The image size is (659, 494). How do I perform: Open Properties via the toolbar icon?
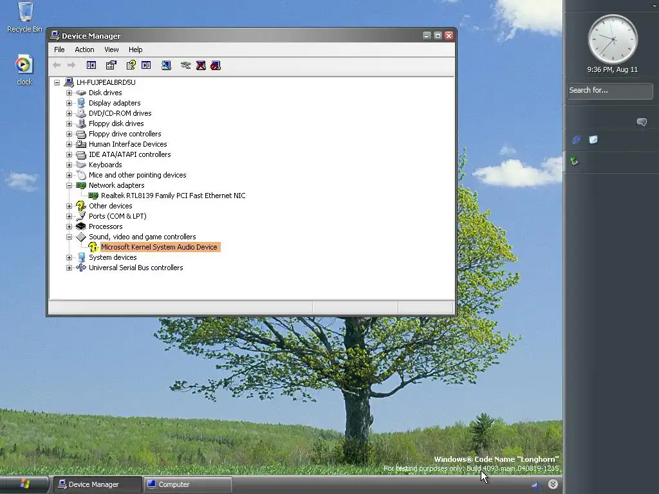(x=111, y=65)
